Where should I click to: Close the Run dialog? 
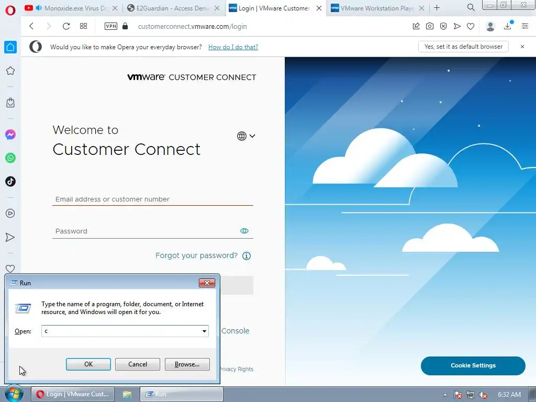point(207,283)
